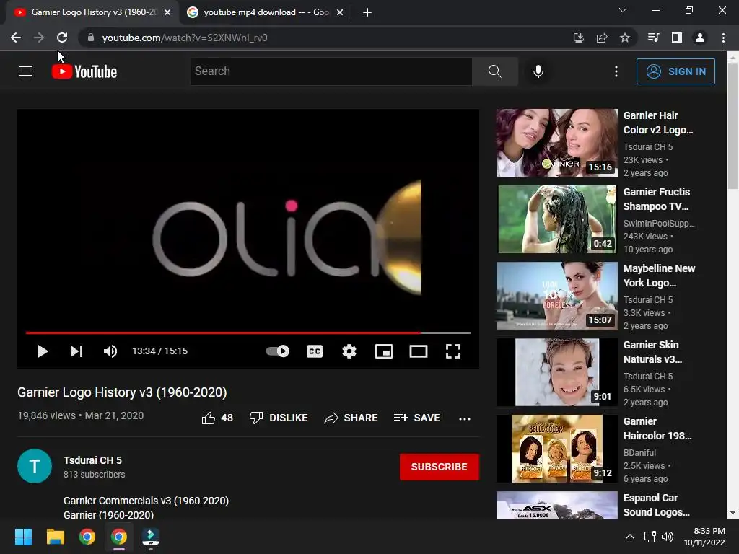The width and height of the screenshot is (739, 554).
Task: Save the video to a playlist
Action: 416,418
